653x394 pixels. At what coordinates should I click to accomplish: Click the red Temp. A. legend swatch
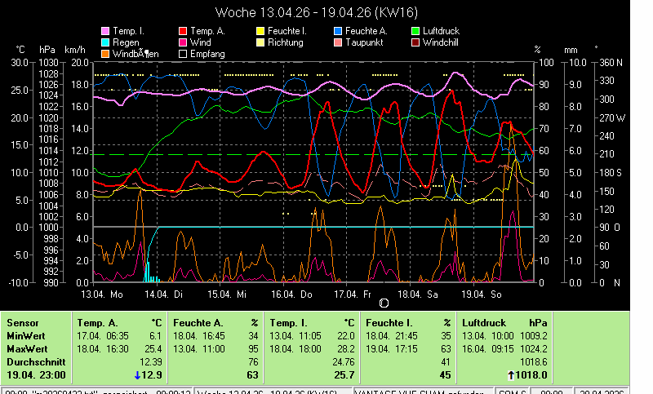[x=183, y=31]
